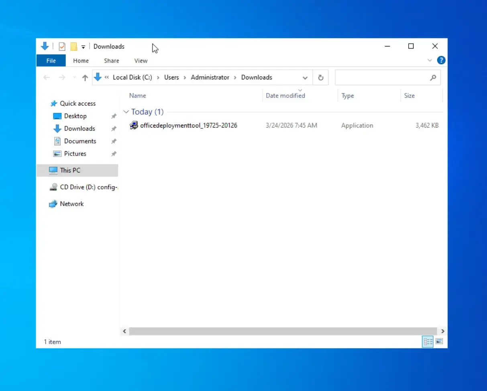487x391 pixels.
Task: Click the horizontal scrollbar right arrow
Action: click(x=442, y=331)
